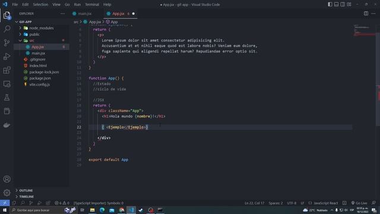
Task: Change end of line sequence LF
Action: (302, 203)
